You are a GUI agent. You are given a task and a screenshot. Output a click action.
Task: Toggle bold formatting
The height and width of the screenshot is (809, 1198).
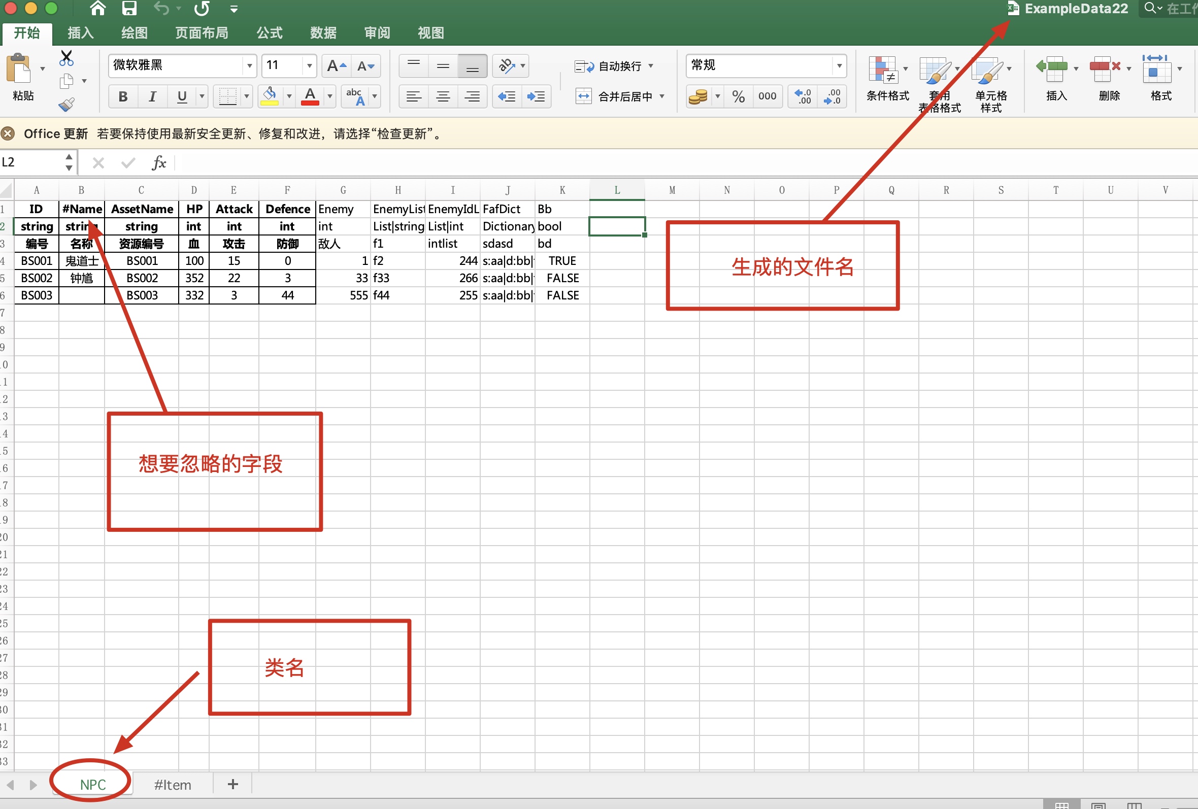point(123,96)
